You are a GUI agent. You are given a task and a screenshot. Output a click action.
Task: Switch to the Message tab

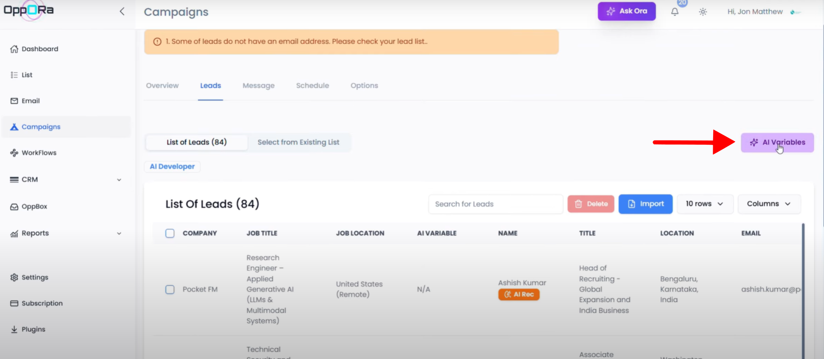(x=258, y=86)
